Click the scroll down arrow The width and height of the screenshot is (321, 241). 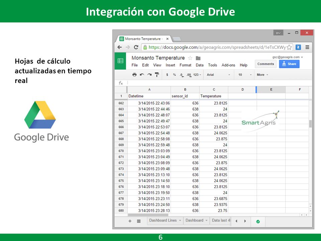tap(310, 211)
